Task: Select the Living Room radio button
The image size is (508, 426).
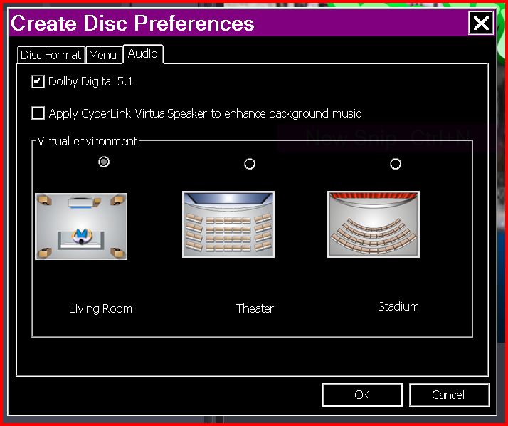Action: point(104,162)
